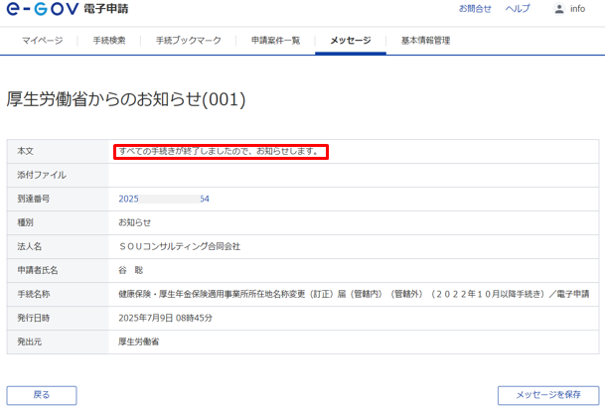Click the 法人名 company name value
This screenshot has height=407, width=605.
(179, 246)
